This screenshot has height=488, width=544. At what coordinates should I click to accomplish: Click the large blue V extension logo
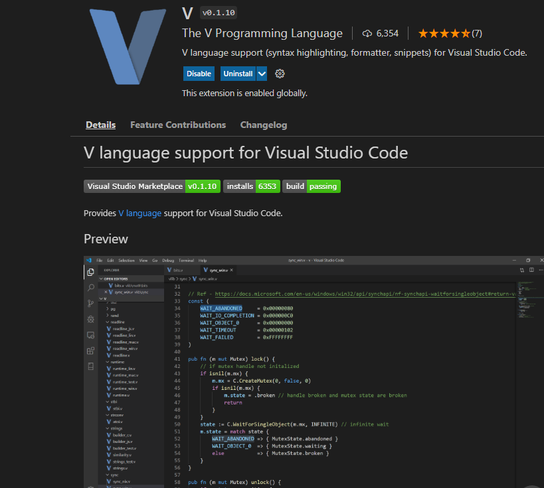(x=128, y=46)
